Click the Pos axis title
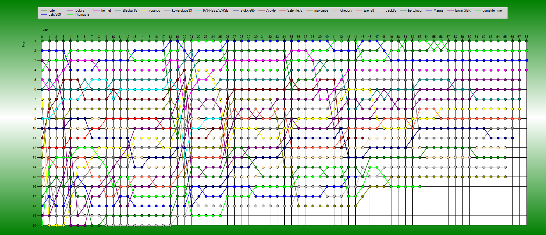This screenshot has width=546, height=235. [x=23, y=44]
